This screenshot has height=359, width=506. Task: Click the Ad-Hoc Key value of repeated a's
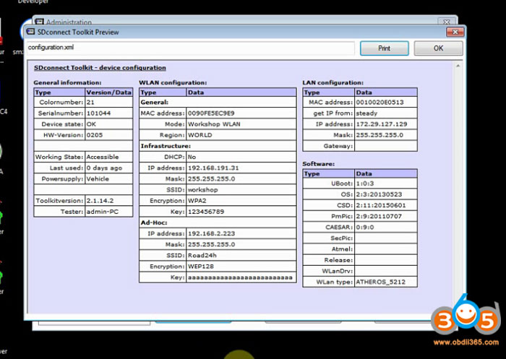click(240, 277)
